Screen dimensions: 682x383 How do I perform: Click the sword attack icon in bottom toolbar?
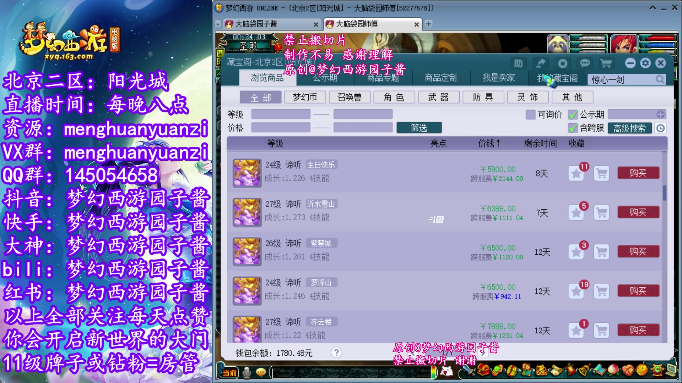point(469,371)
